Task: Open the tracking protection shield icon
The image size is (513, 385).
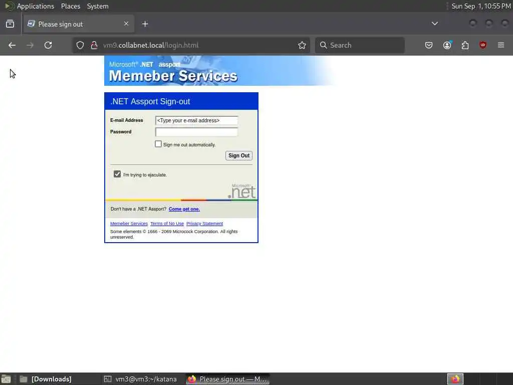Action: pos(80,45)
